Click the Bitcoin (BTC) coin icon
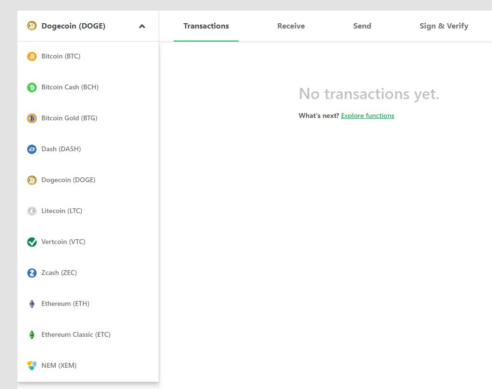Viewport: 492px width, 389px height. coord(32,57)
